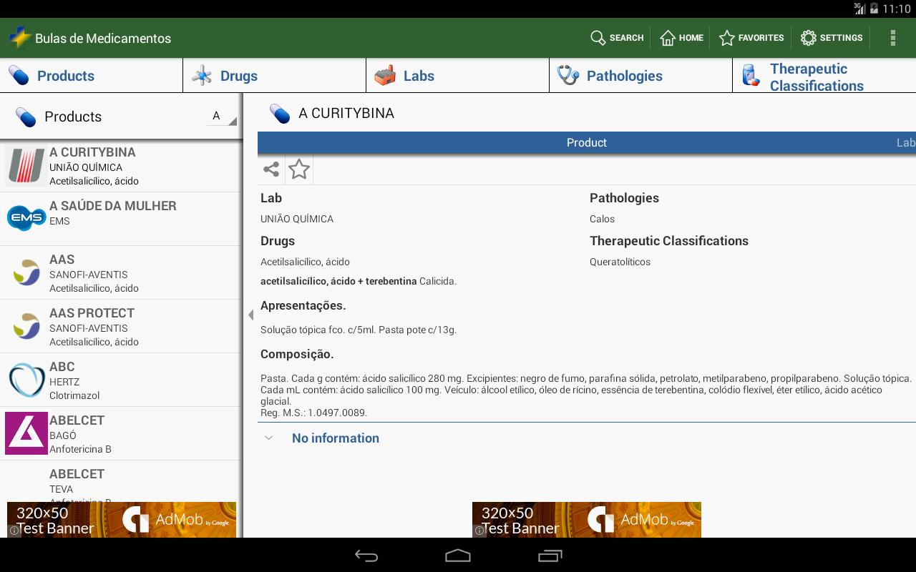Click the Composição heading
This screenshot has width=916, height=572.
[297, 354]
